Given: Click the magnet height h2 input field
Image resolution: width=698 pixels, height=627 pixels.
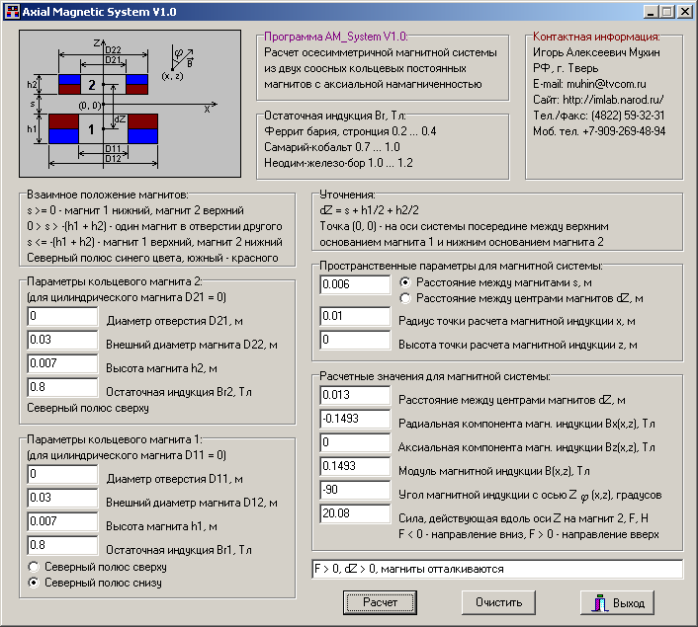Looking at the screenshot, I should click(x=62, y=363).
